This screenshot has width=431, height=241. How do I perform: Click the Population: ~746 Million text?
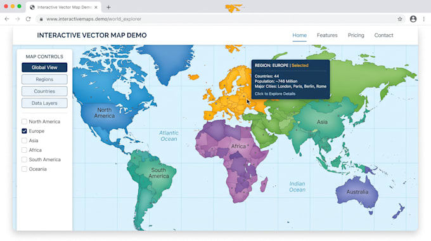(276, 81)
